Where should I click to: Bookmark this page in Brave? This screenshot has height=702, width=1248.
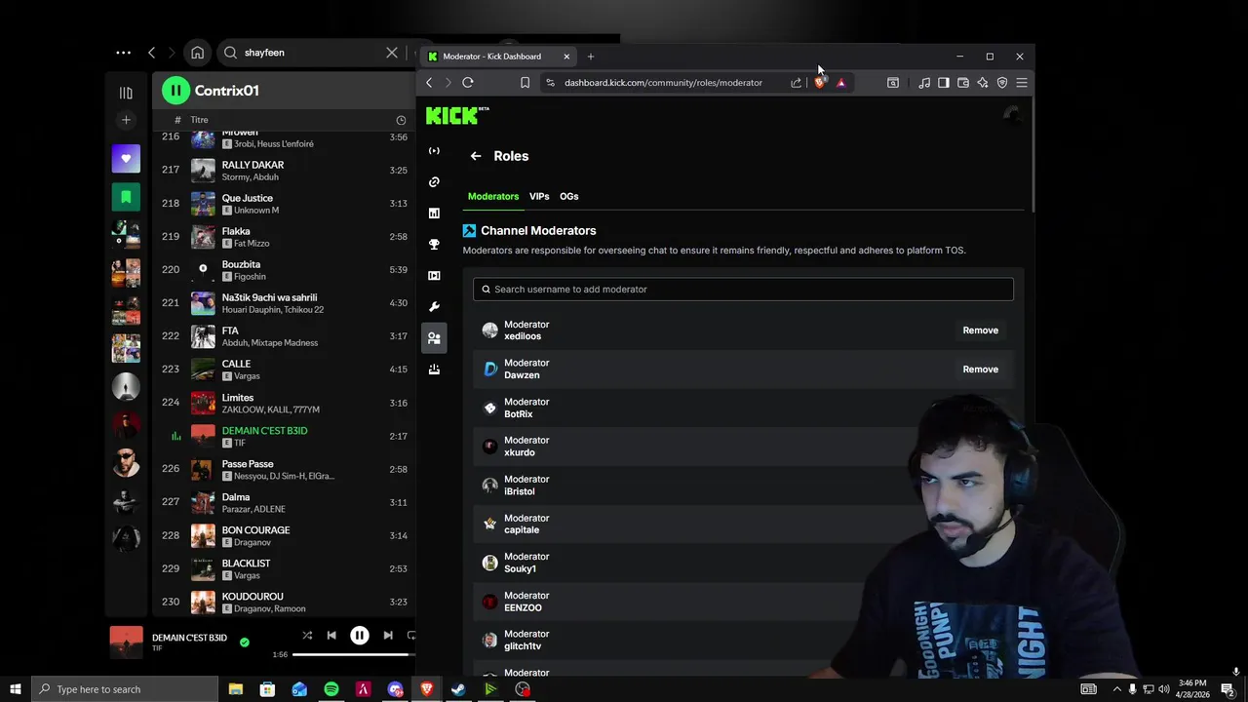click(525, 83)
